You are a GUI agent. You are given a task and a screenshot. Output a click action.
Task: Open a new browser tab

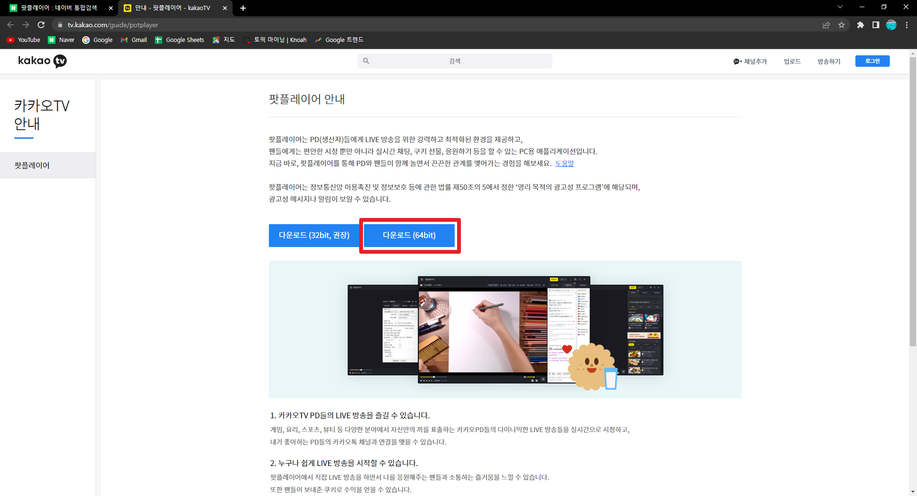(243, 8)
